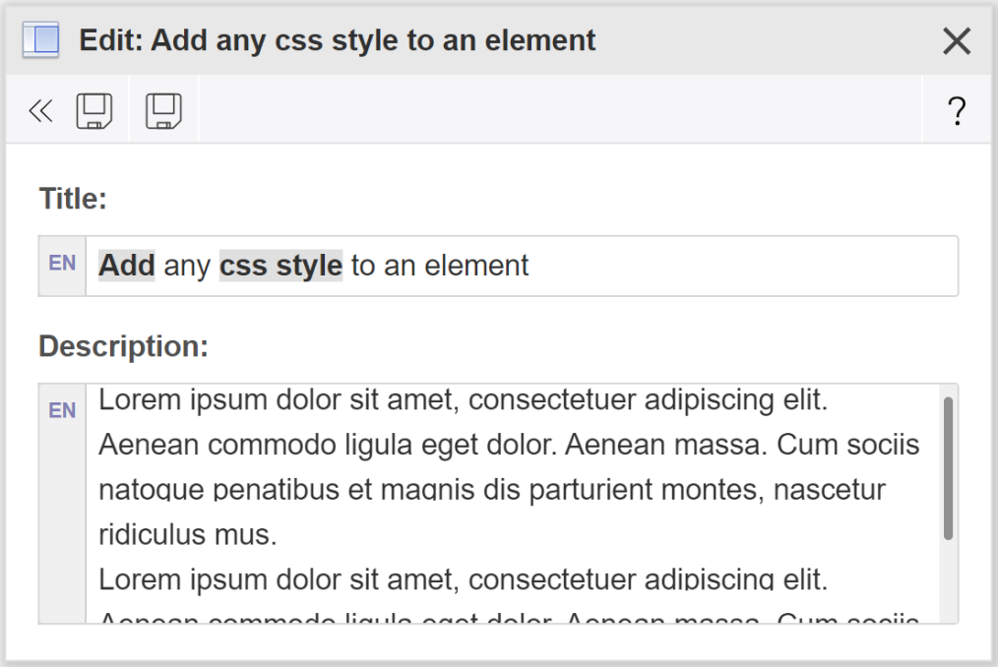Image resolution: width=998 pixels, height=667 pixels.
Task: Click the EN language badge beside Description field
Action: 62,410
